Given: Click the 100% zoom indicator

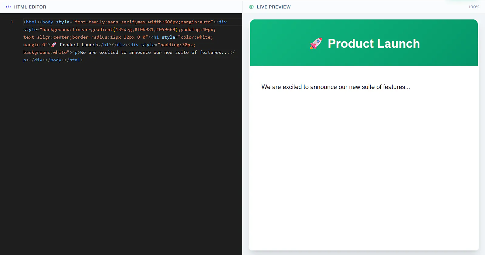Looking at the screenshot, I should (474, 7).
